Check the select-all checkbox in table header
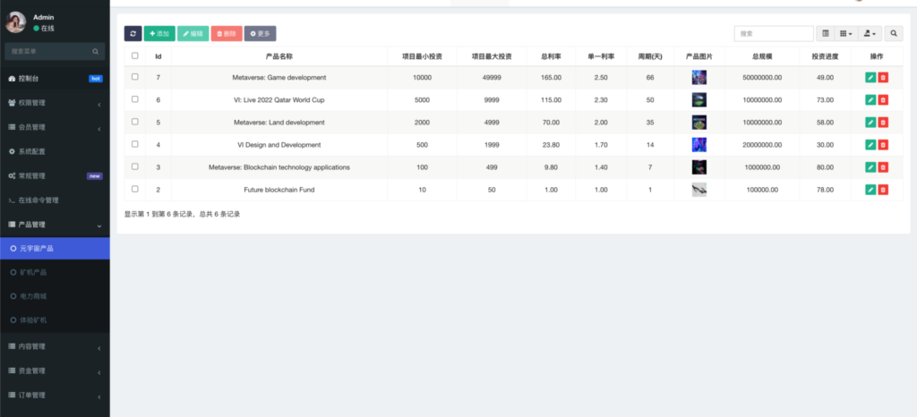917x417 pixels. point(135,55)
